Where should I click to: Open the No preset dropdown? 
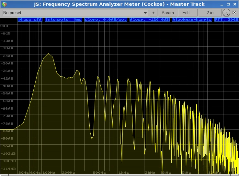[75, 13]
